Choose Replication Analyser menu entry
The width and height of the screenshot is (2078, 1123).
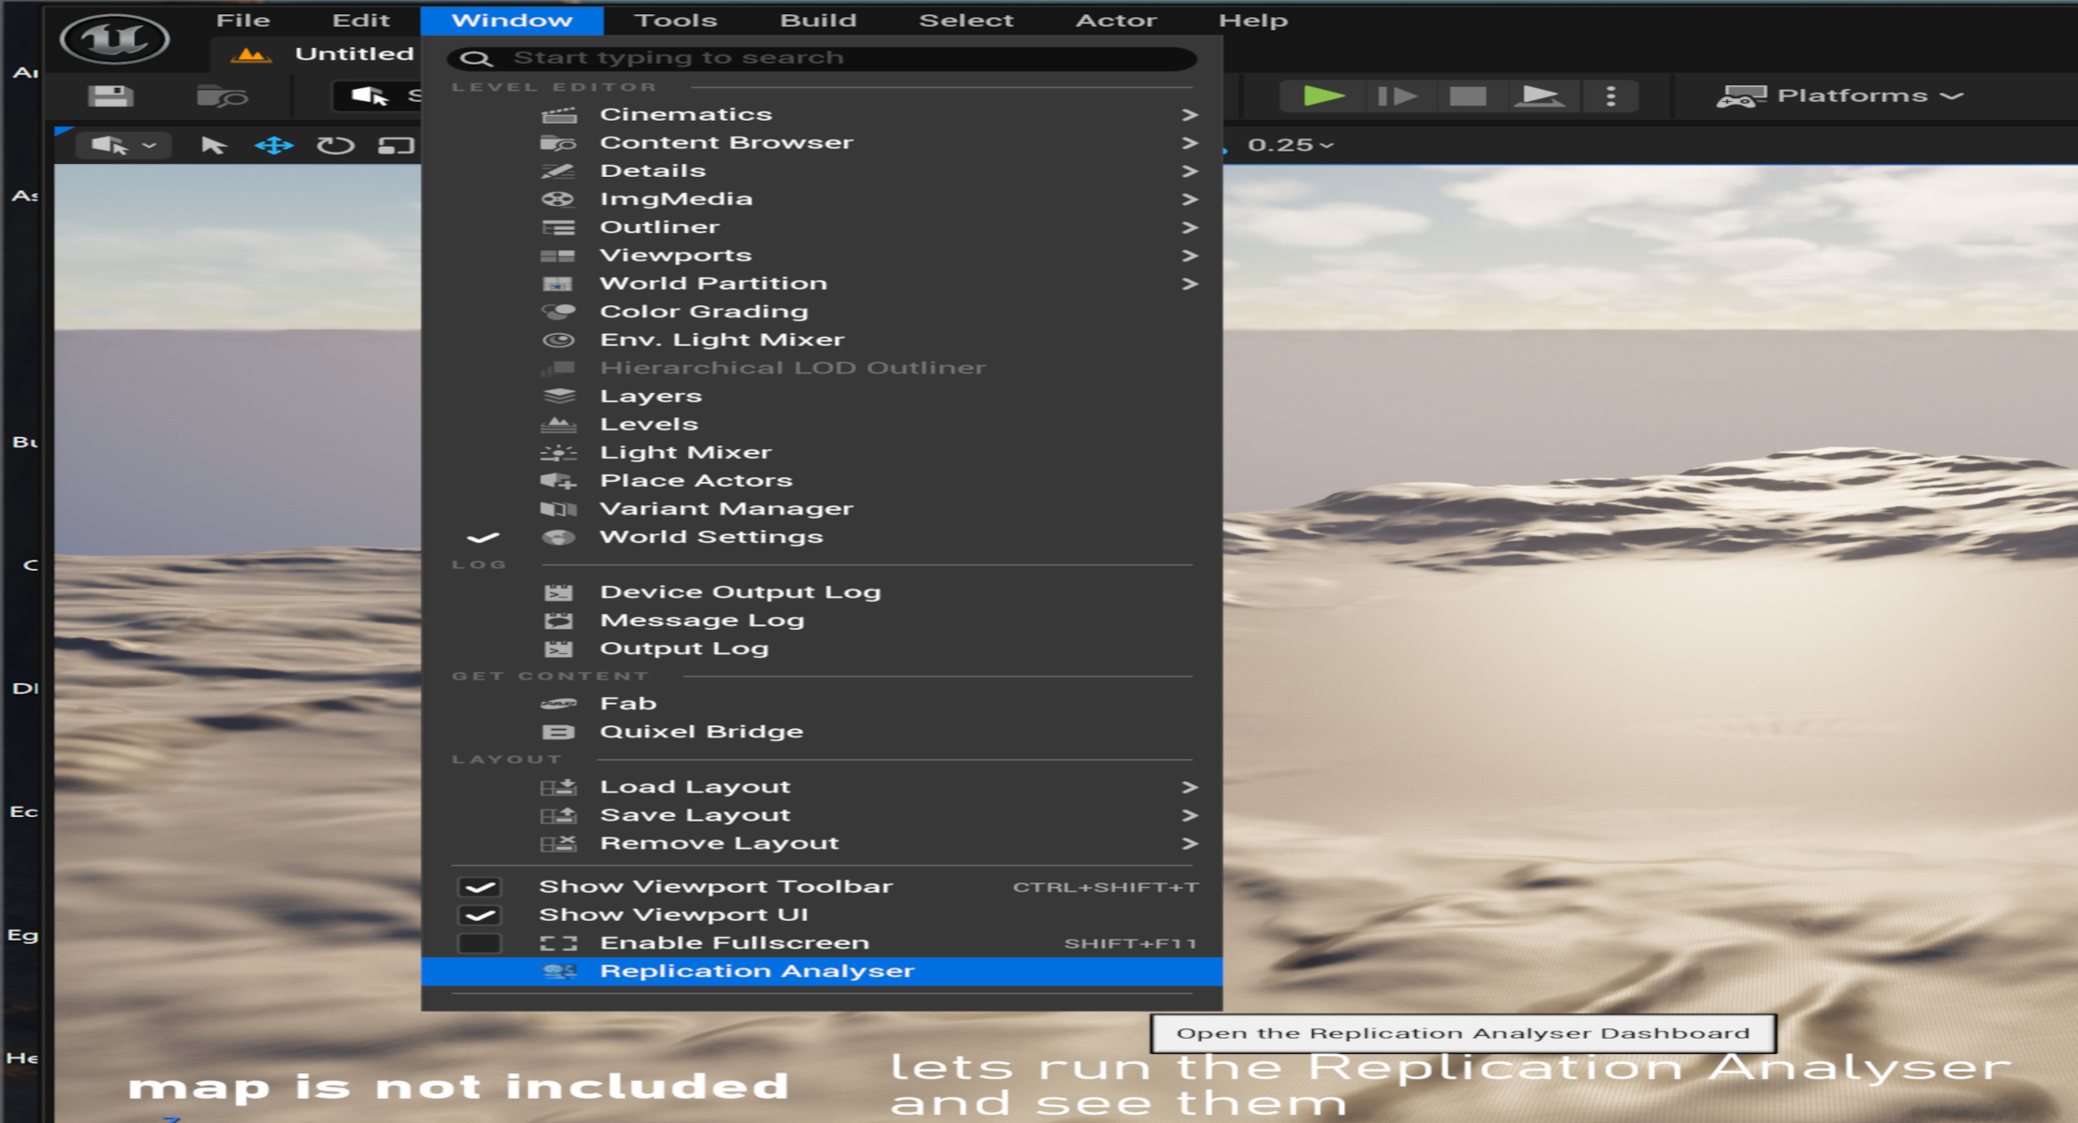[x=756, y=970]
